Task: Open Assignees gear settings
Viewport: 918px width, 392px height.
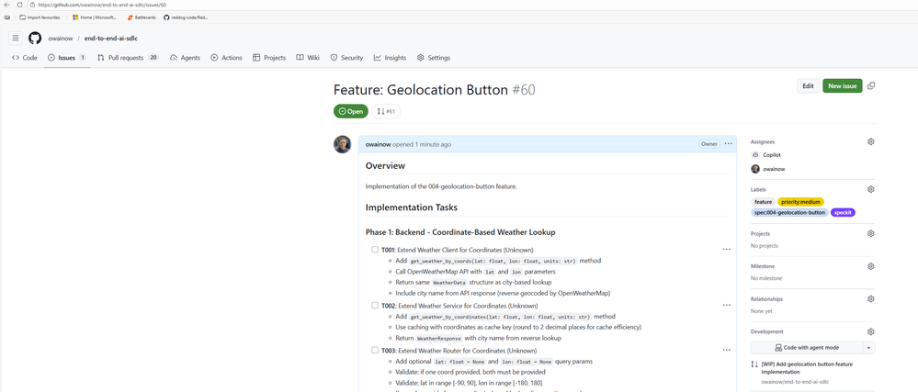Action: (x=870, y=141)
